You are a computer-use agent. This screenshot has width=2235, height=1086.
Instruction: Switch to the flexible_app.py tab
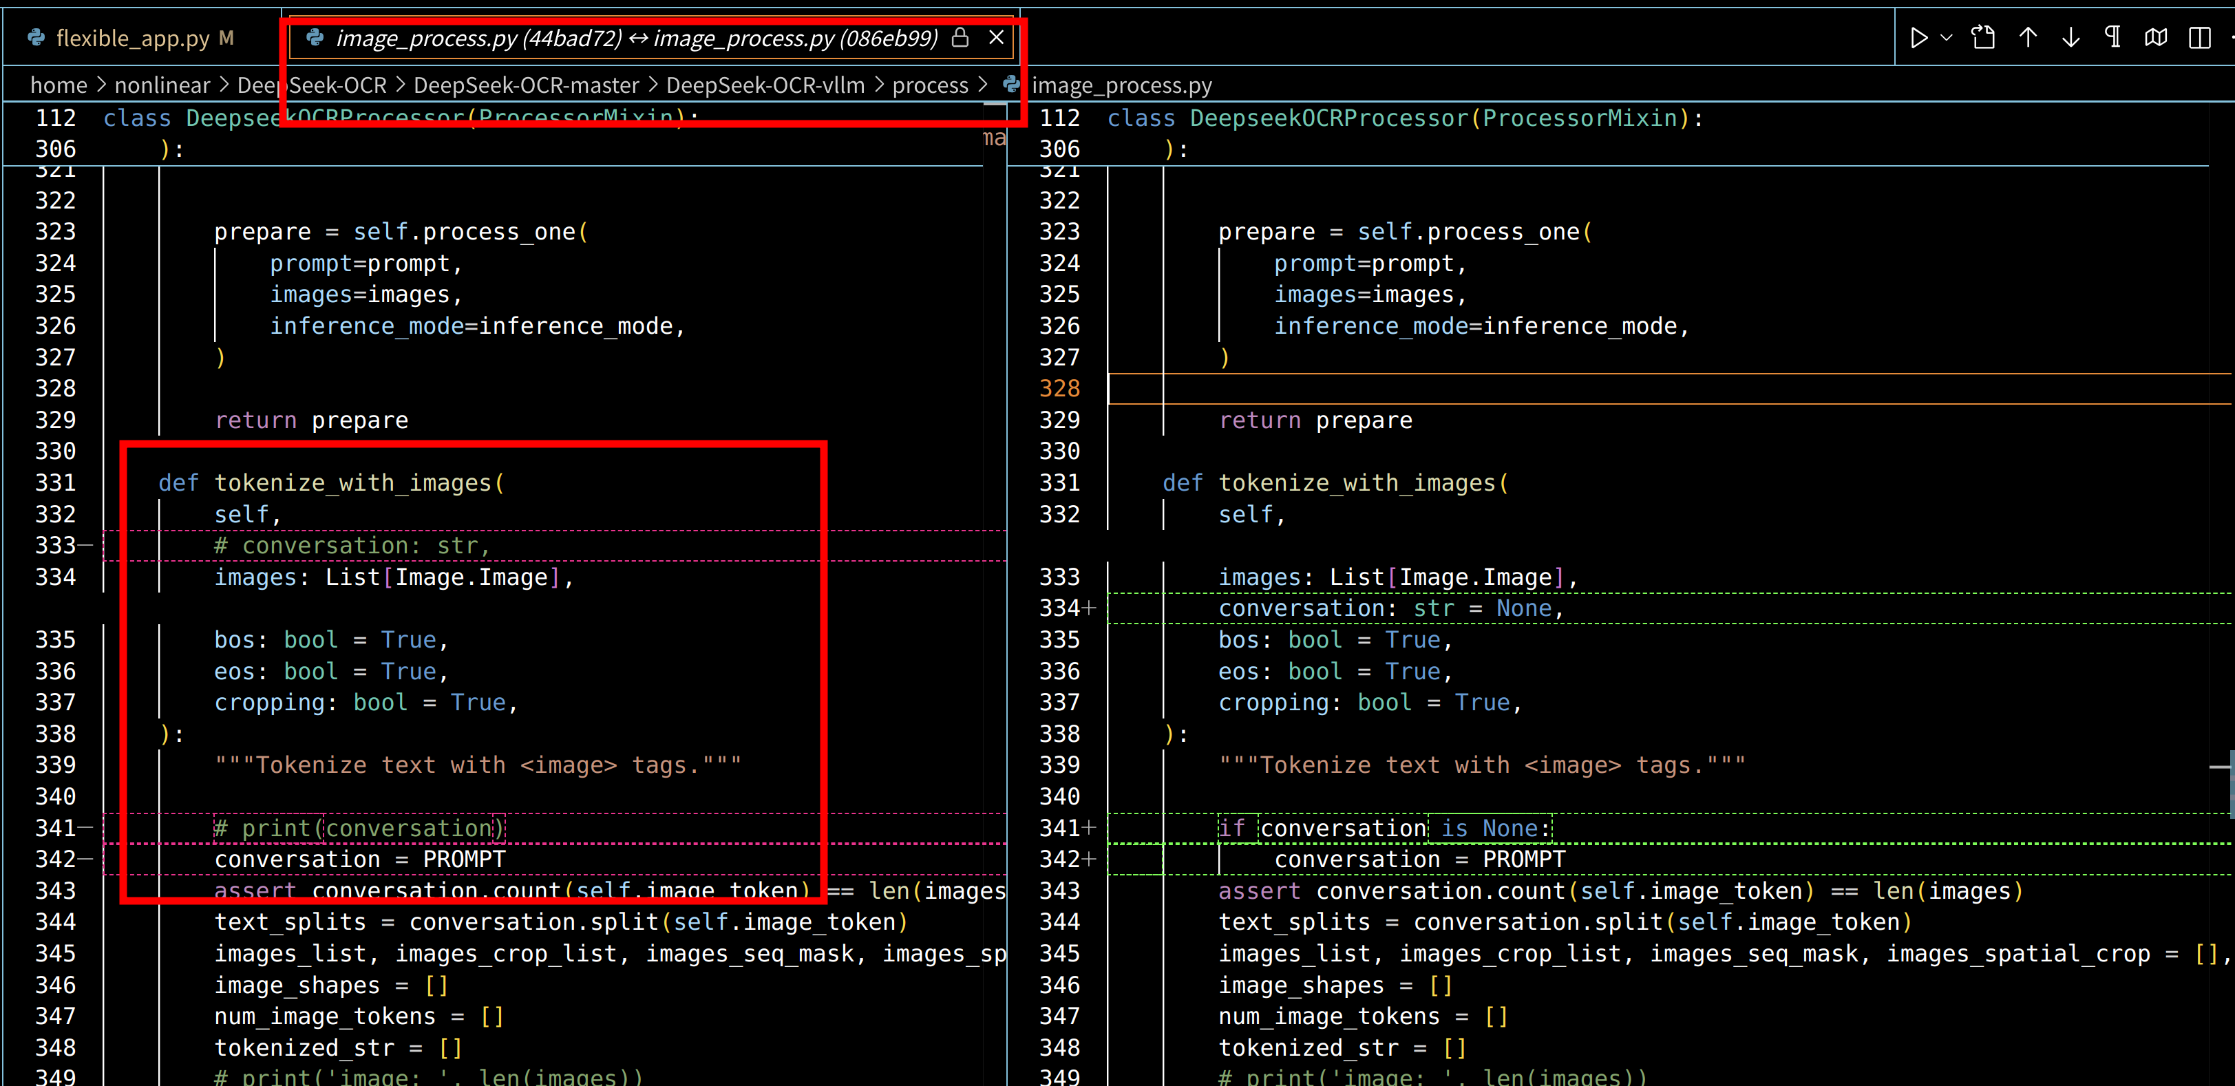coord(132,38)
